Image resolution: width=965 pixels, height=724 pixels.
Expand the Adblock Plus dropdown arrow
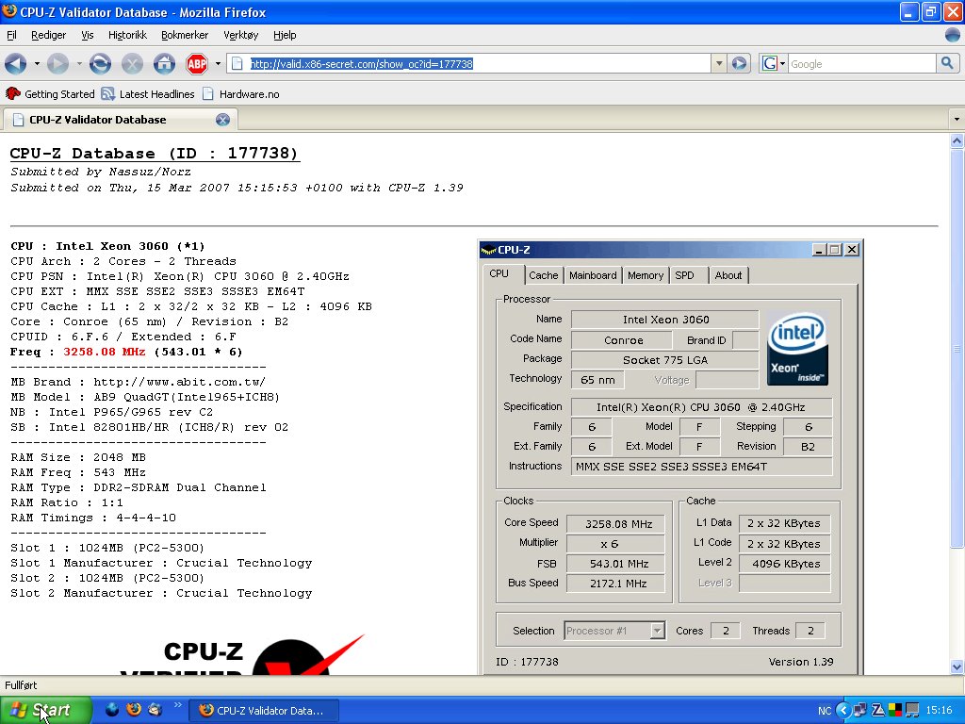click(x=218, y=63)
